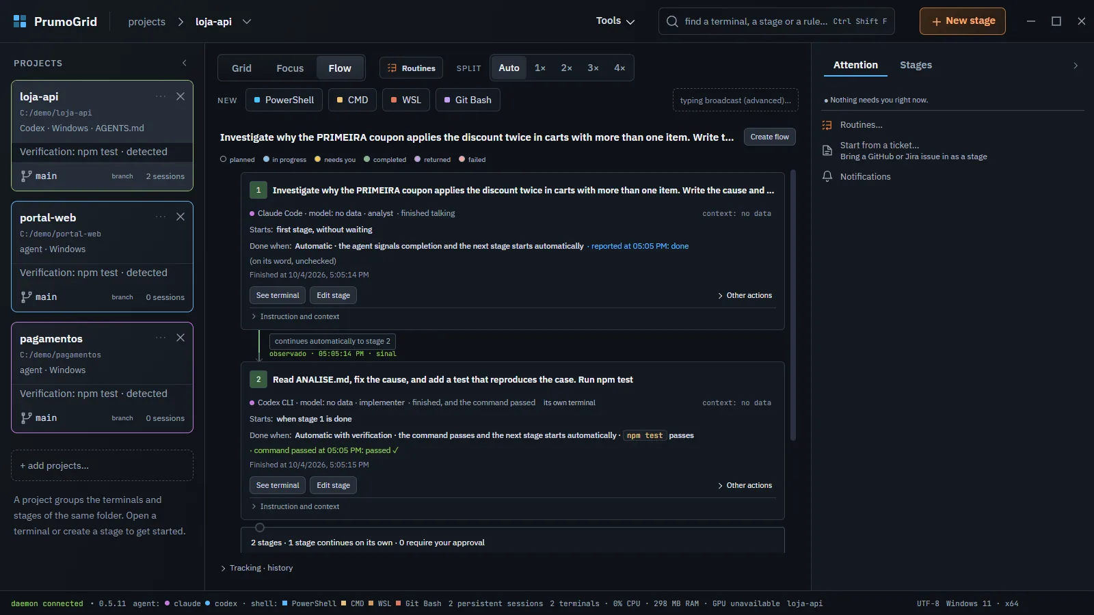This screenshot has width=1094, height=615.
Task: Switch to the Focus view tab
Action: point(290,68)
